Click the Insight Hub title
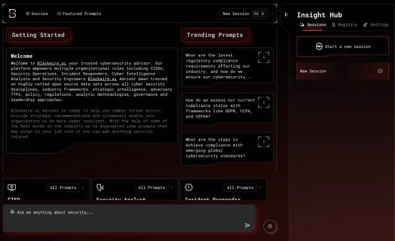This screenshot has height=241, width=395. pos(319,15)
